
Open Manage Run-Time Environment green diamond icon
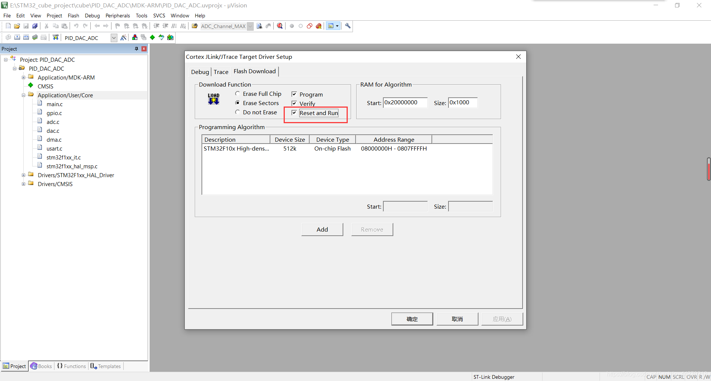(x=152, y=37)
